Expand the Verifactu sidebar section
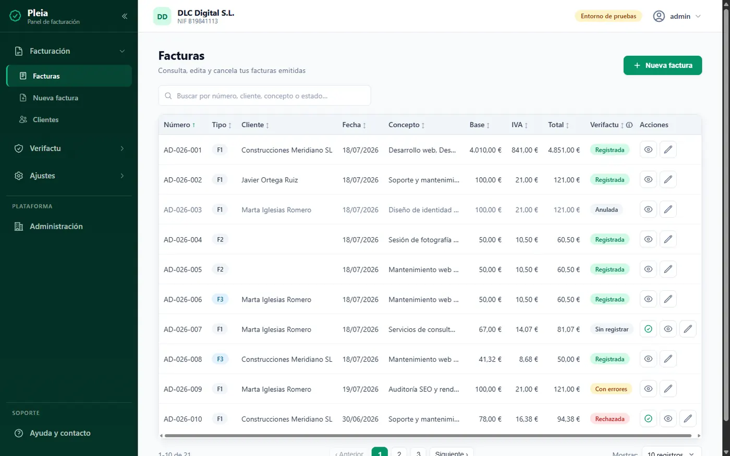This screenshot has width=730, height=456. pyautogui.click(x=69, y=149)
